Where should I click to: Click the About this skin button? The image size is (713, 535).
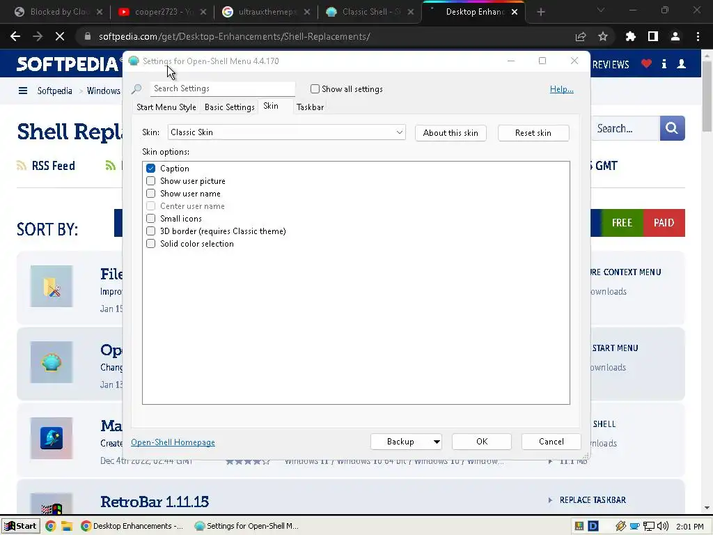click(450, 133)
